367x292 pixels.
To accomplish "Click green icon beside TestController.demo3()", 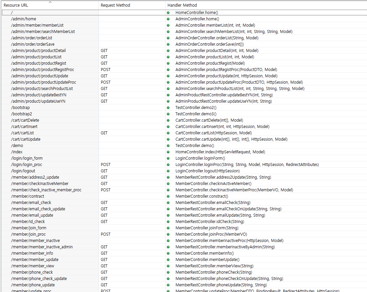I will point(168,114).
